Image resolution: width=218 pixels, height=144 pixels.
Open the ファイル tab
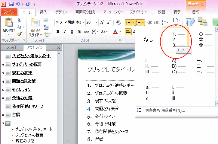tap(9, 12)
